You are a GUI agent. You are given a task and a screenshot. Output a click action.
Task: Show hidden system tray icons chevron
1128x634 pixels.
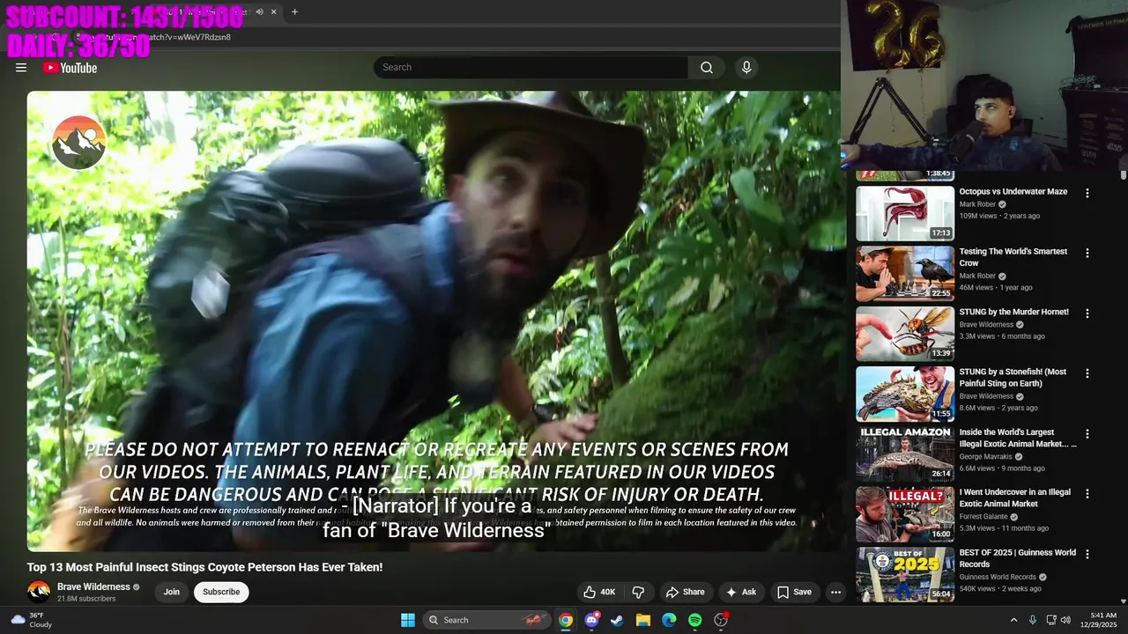(x=1013, y=620)
